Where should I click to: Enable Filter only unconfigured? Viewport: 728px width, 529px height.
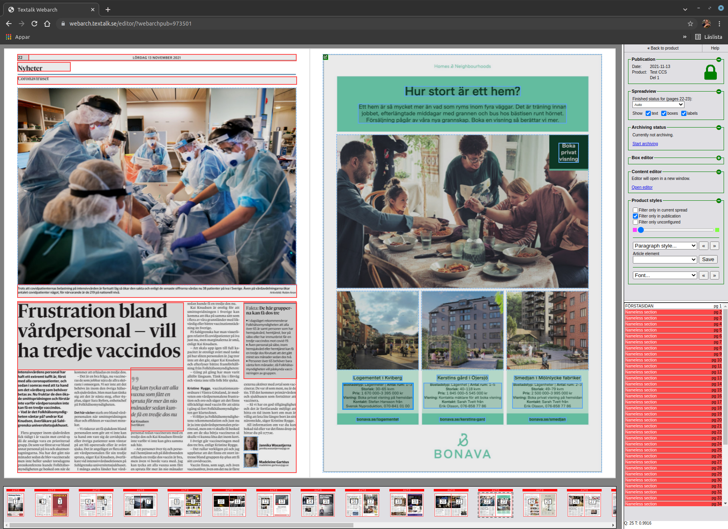tap(635, 222)
